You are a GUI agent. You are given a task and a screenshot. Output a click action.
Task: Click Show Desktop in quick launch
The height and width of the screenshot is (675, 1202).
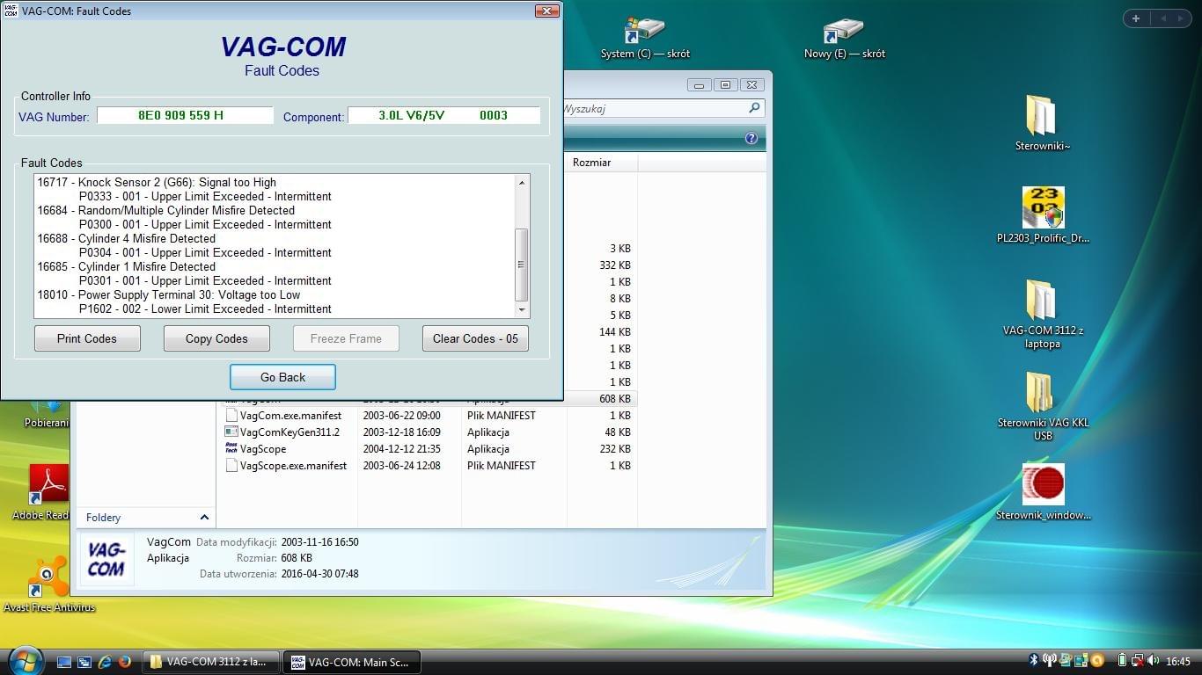click(64, 661)
